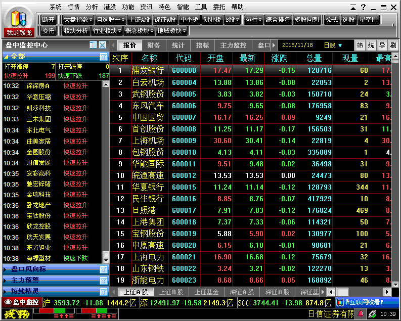Select the 10:38 海螺型材 快速下跌 alert
Image resolution: width=401 pixels, height=321 pixels.
click(x=52, y=258)
